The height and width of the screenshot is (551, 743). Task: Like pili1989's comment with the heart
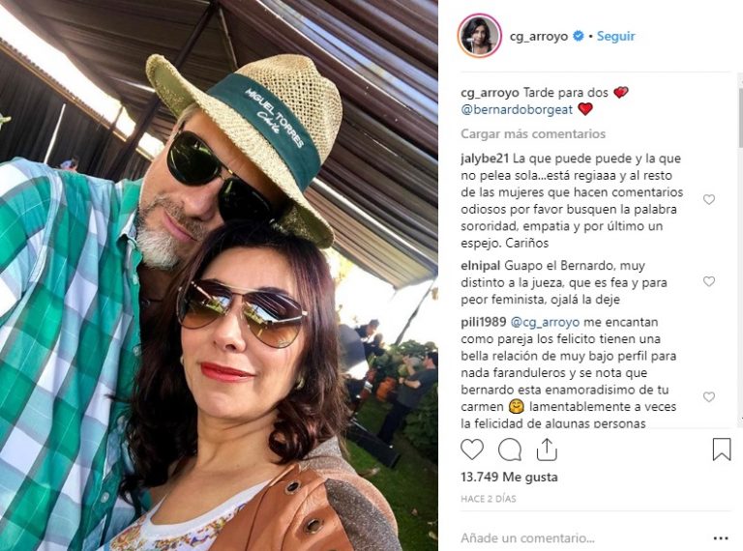[709, 397]
